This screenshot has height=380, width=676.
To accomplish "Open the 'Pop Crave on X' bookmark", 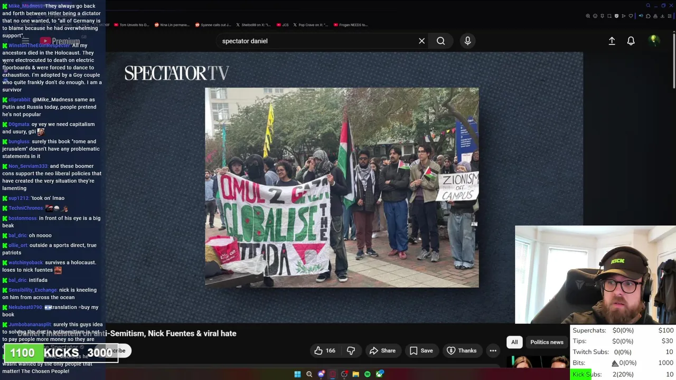I will point(311,25).
